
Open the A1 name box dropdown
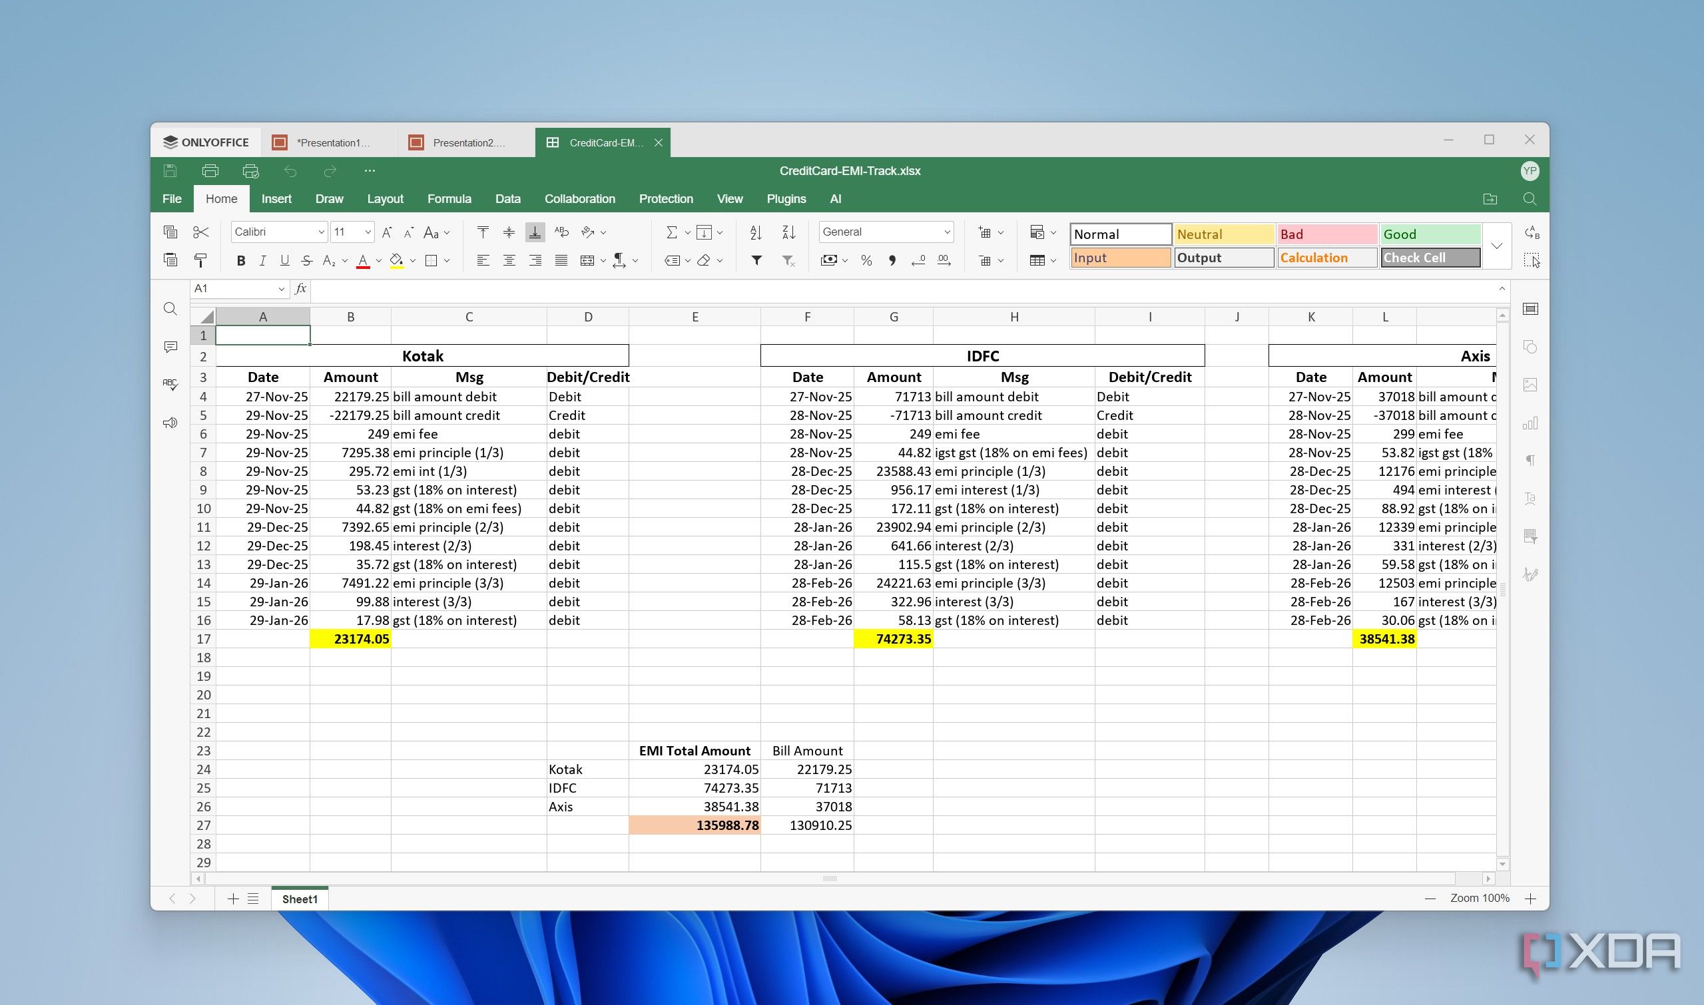coord(281,289)
